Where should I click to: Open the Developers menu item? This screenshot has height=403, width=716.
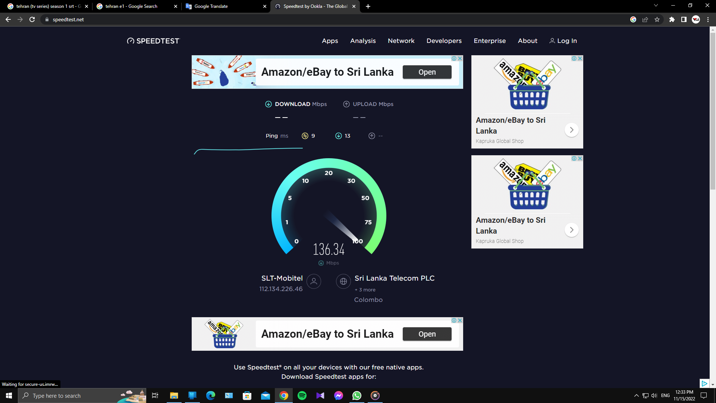[444, 41]
